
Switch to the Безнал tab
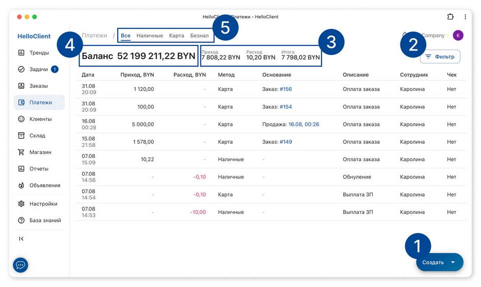coord(199,35)
